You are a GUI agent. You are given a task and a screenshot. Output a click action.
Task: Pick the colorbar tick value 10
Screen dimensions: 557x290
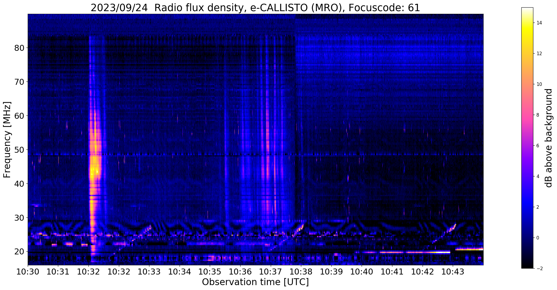tap(539, 84)
